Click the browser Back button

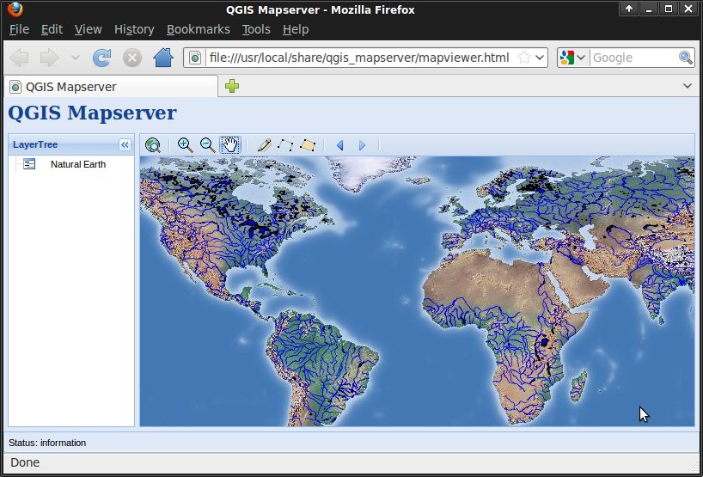(19, 58)
